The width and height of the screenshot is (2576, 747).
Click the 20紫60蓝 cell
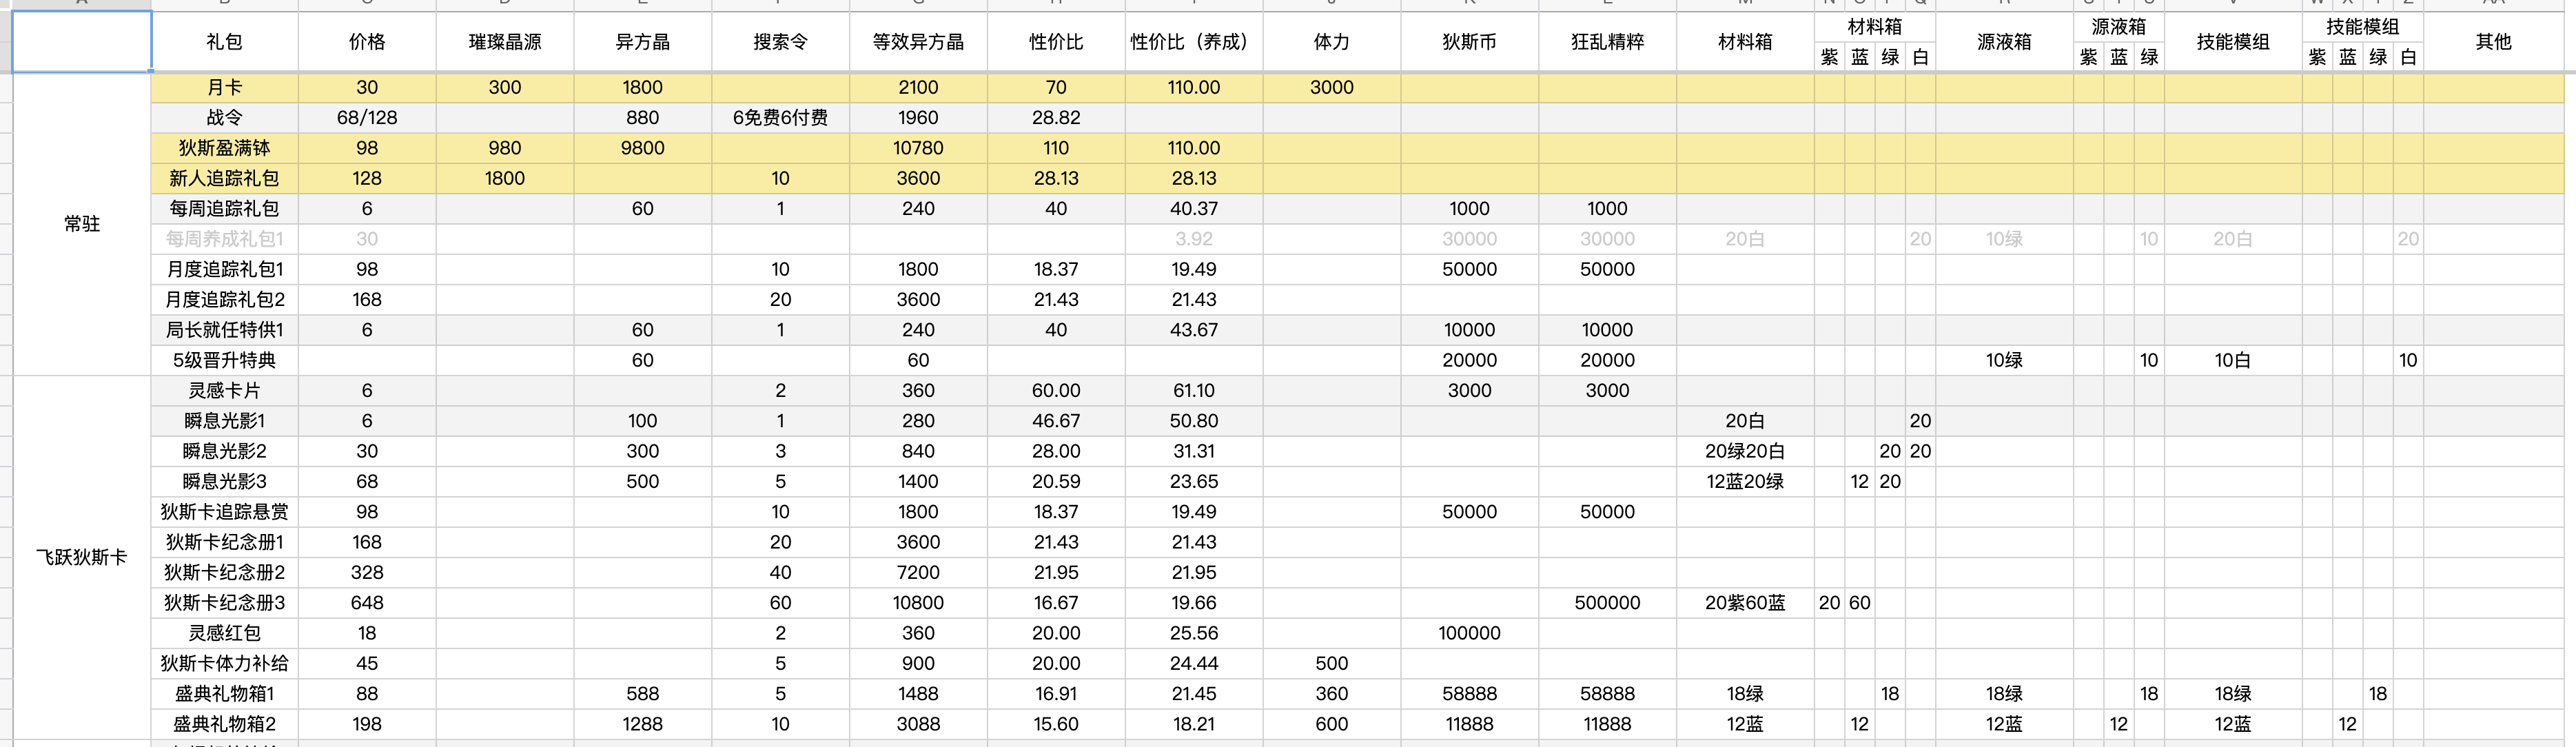click(1745, 602)
